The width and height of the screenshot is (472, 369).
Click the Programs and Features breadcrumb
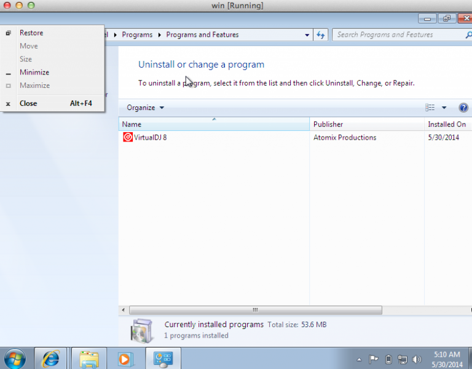[202, 34]
